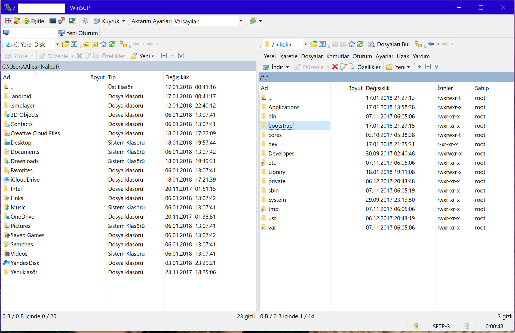Image resolution: width=515 pixels, height=333 pixels.
Task: Click the Compare Directories icon in main toolbar
Action: pos(9,21)
